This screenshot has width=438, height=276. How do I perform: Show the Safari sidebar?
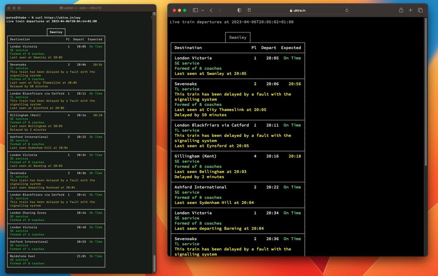195,11
